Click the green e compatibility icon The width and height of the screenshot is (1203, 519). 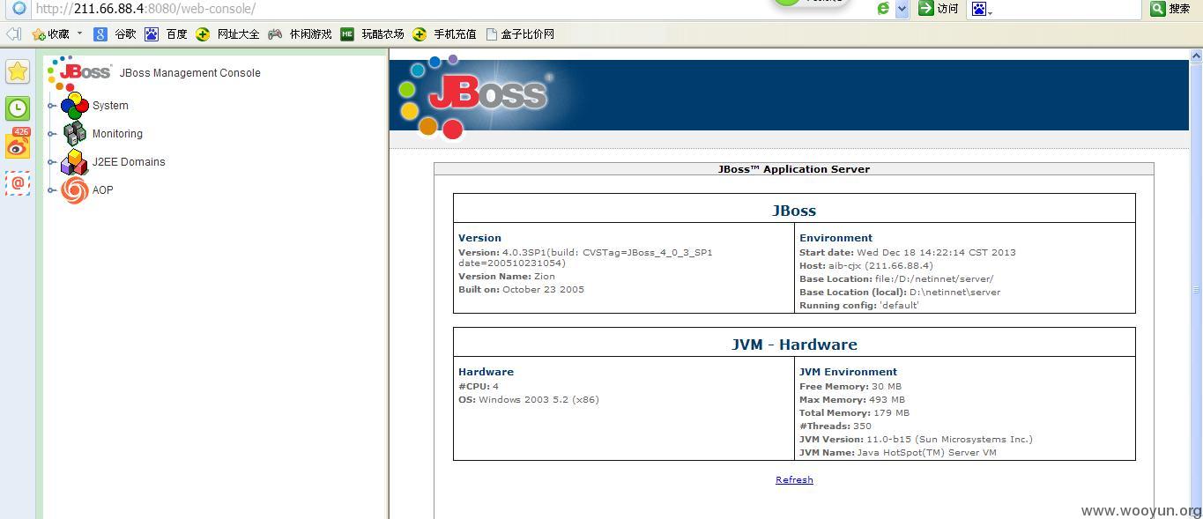[x=883, y=9]
